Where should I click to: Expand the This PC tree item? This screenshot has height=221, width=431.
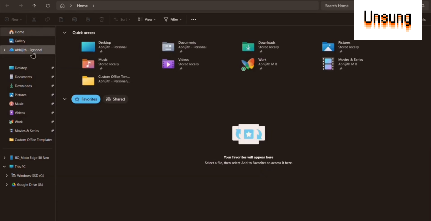[4, 166]
